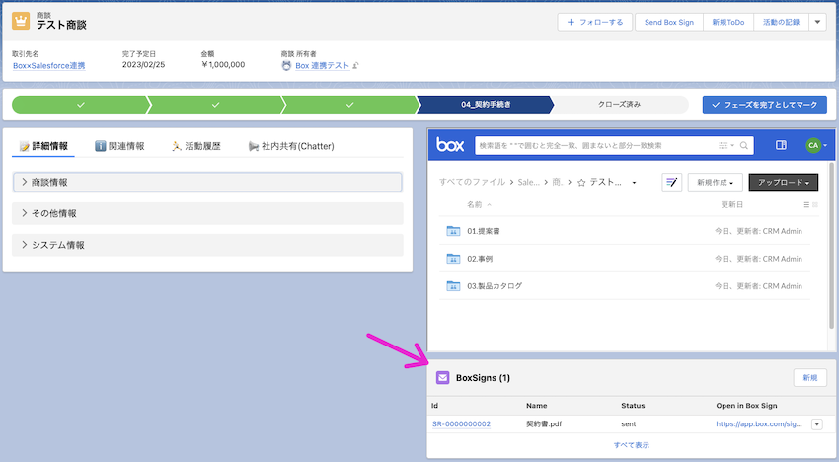Go to Sale... breadcrumb folder
The image size is (839, 462).
coord(529,182)
